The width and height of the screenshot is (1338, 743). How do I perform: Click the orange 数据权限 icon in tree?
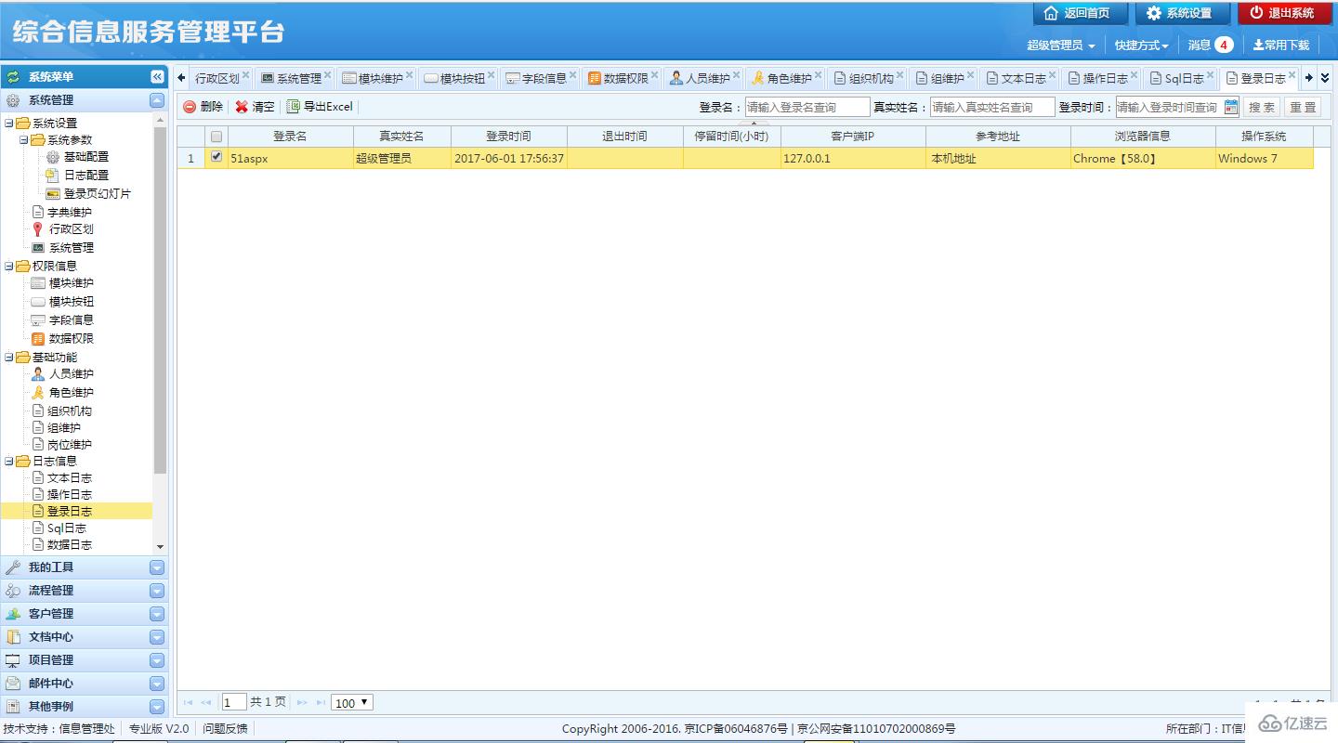click(38, 339)
